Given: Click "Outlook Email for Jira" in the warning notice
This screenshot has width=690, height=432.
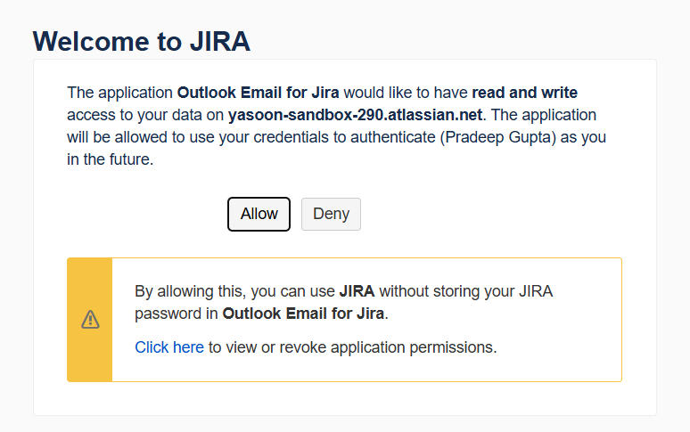Looking at the screenshot, I should (303, 314).
